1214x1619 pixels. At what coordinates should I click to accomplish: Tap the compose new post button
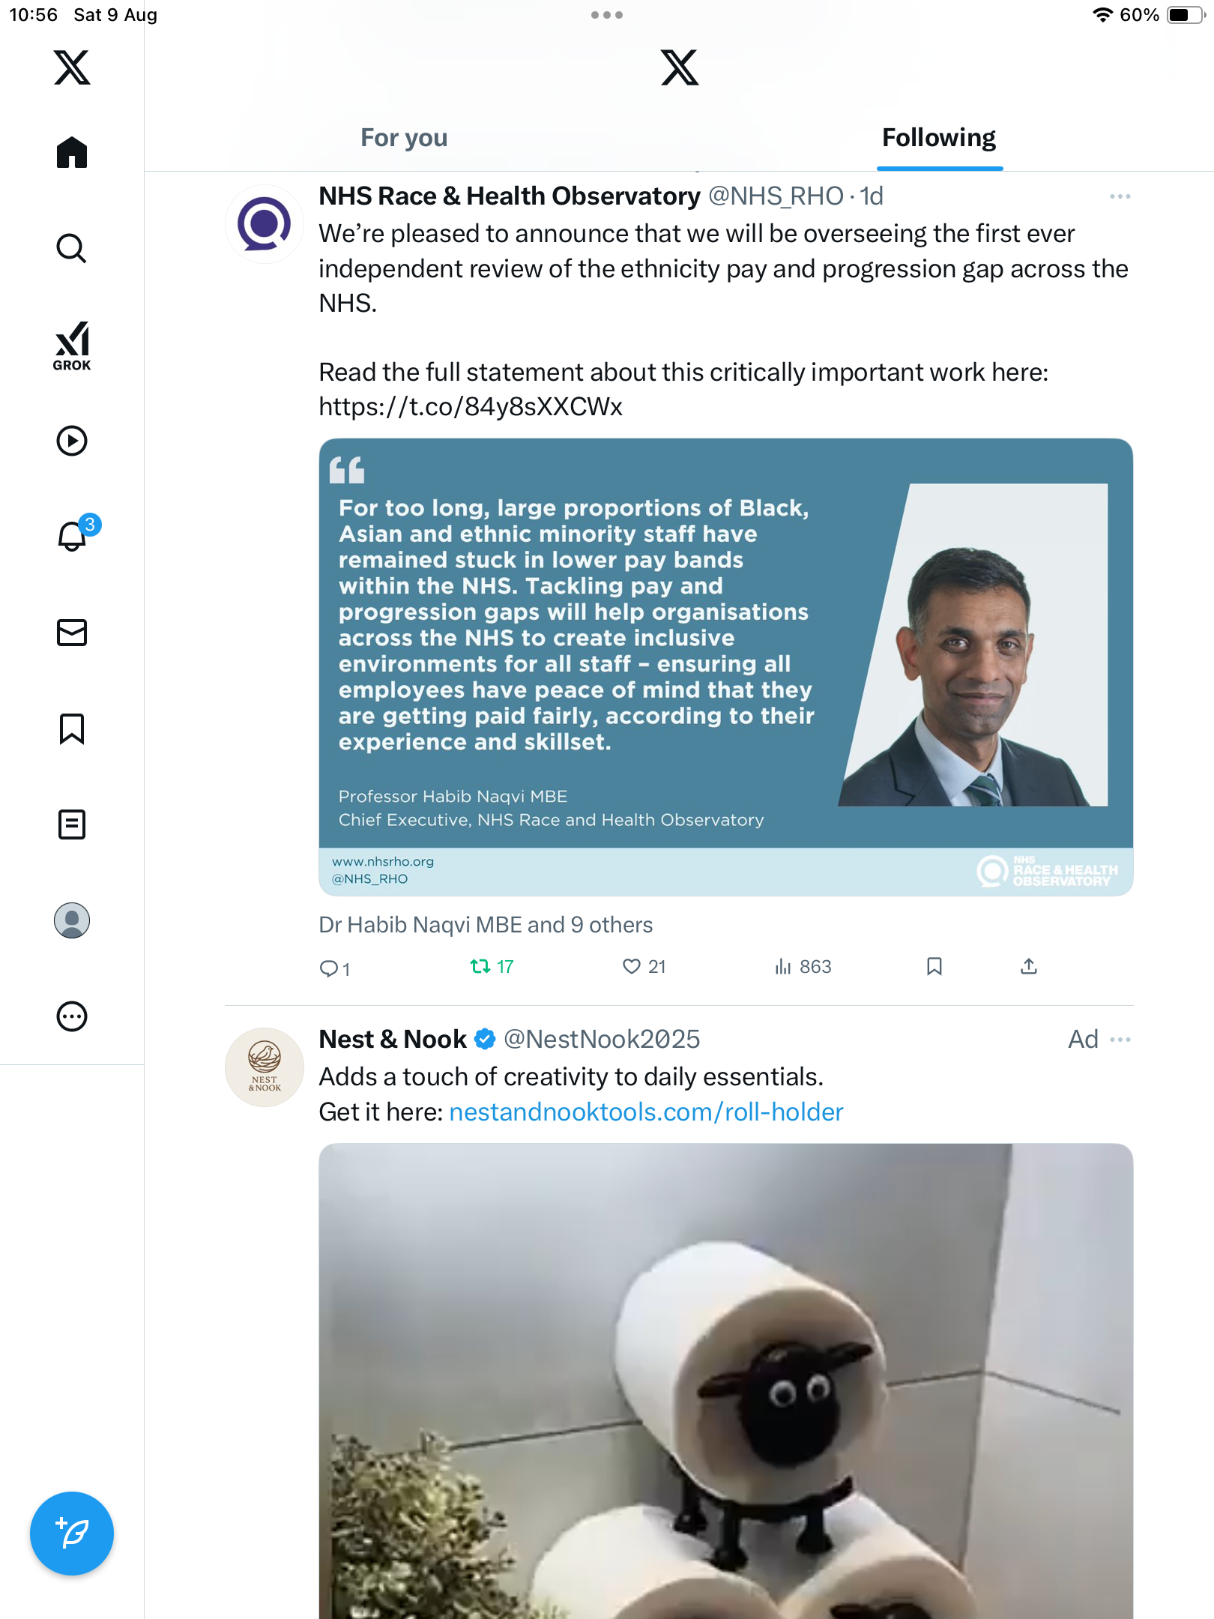[x=72, y=1533]
